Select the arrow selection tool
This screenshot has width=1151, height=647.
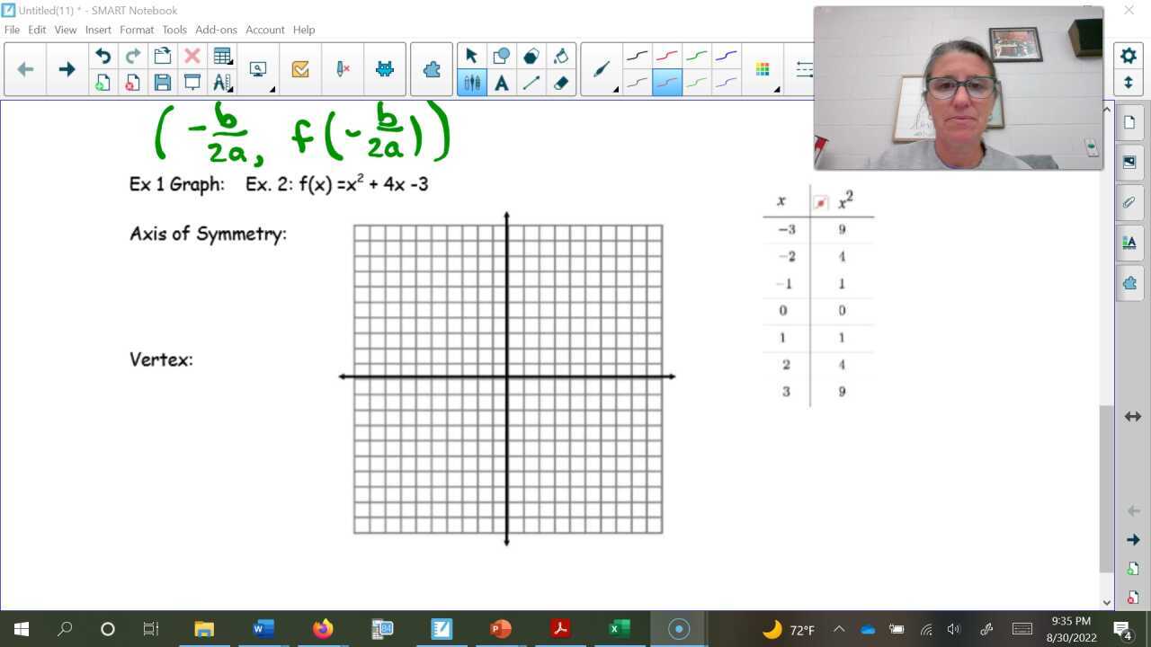471,55
